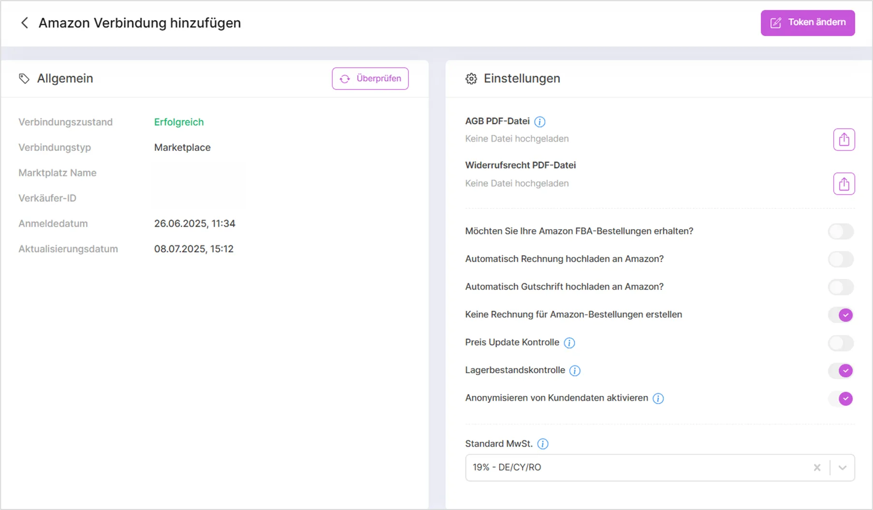Show info for Preis Update Kontrolle
The height and width of the screenshot is (510, 873).
click(569, 343)
